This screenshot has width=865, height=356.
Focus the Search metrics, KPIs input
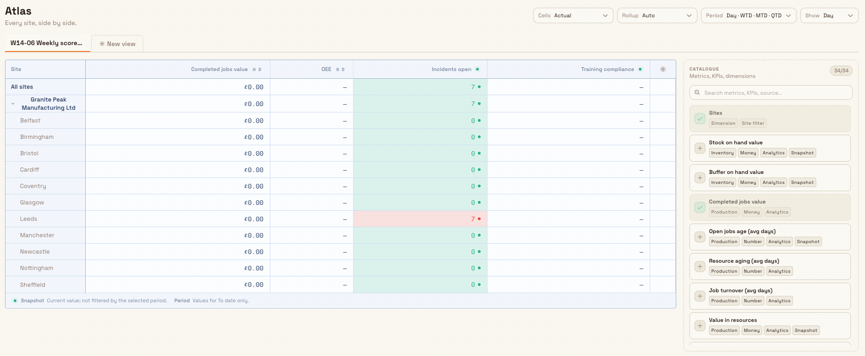pyautogui.click(x=771, y=92)
